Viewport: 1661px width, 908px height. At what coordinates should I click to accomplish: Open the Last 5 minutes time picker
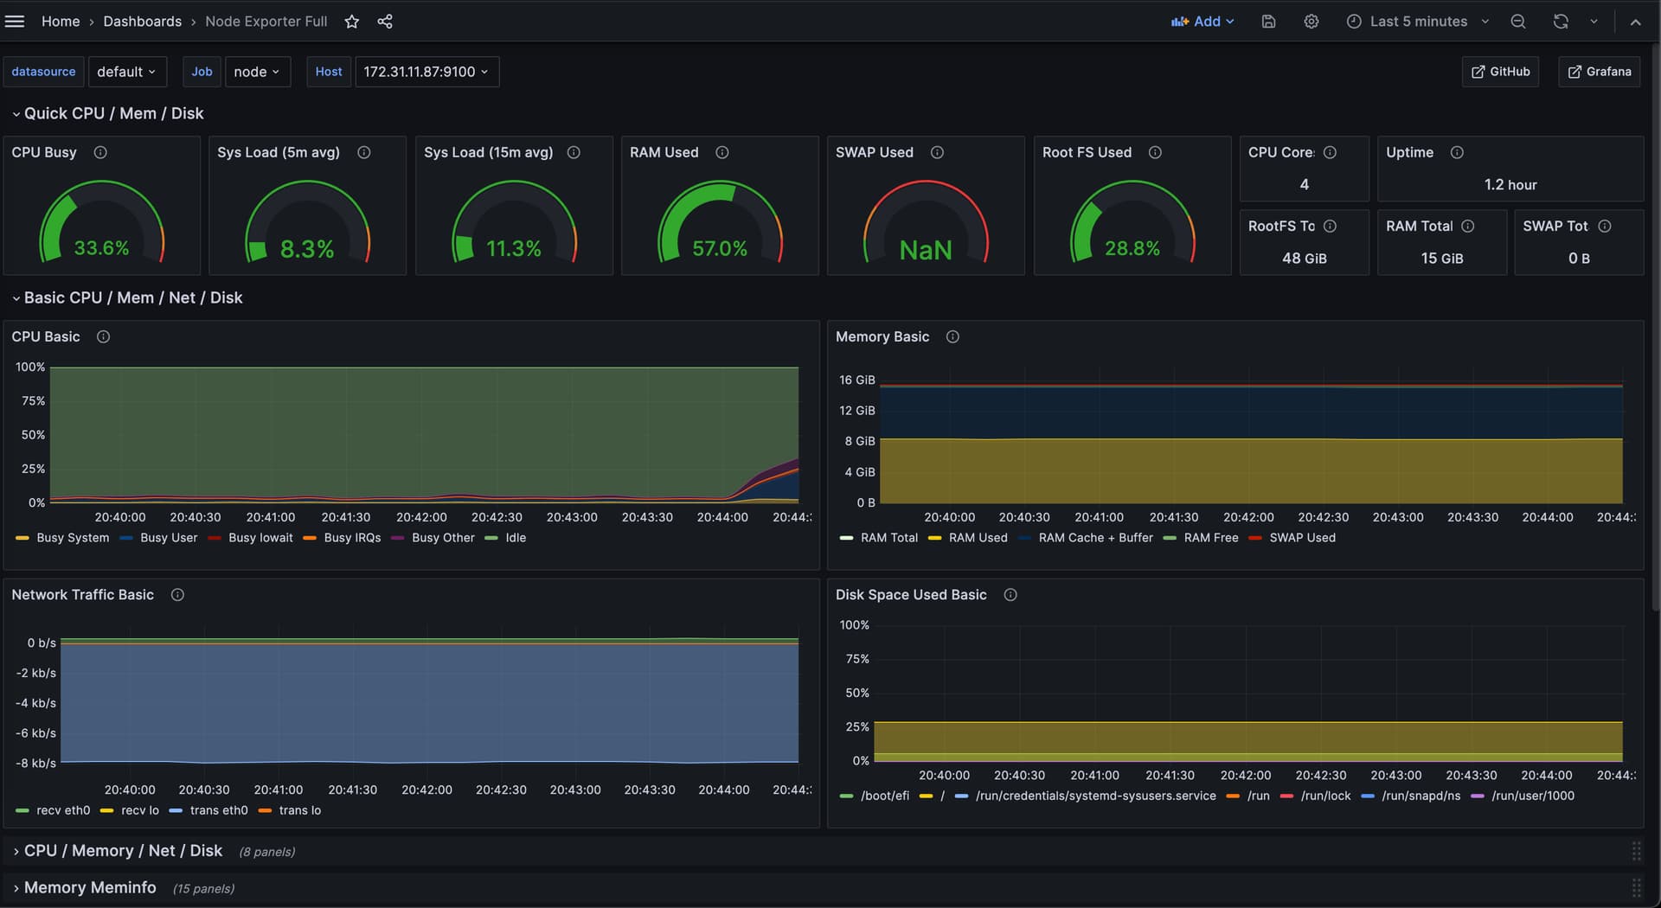[1418, 22]
